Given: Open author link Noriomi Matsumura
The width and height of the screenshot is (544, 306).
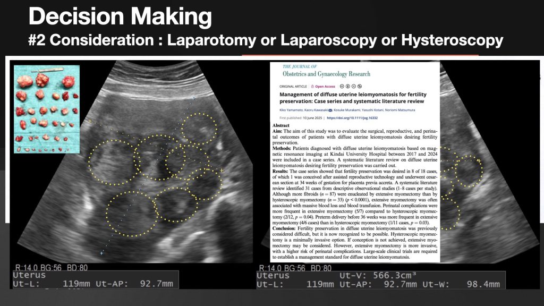Looking at the screenshot, I should point(400,110).
